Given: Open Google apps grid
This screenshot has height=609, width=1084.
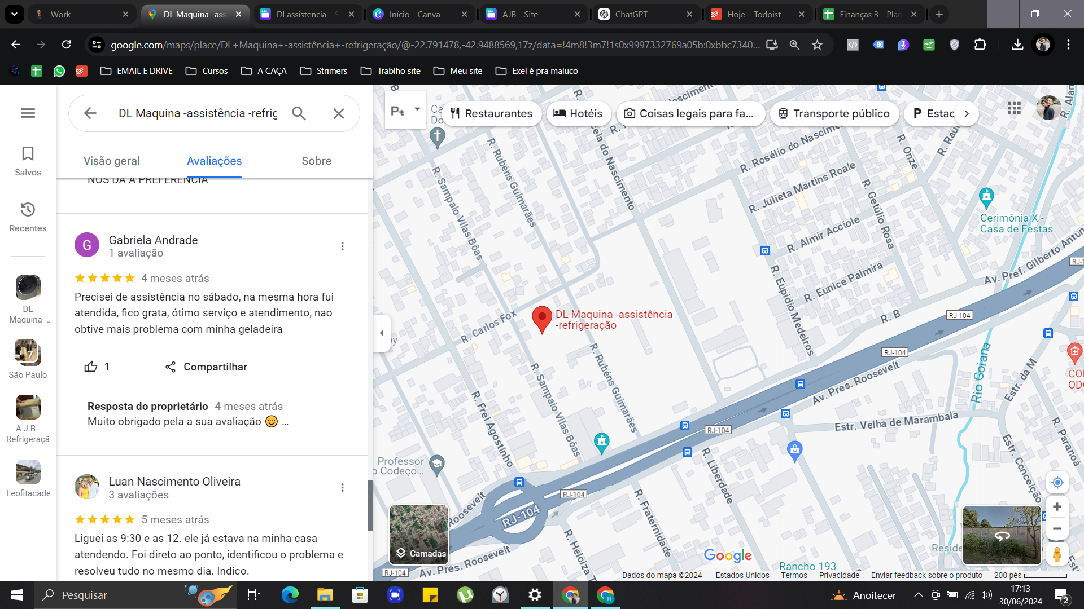Looking at the screenshot, I should [1014, 108].
